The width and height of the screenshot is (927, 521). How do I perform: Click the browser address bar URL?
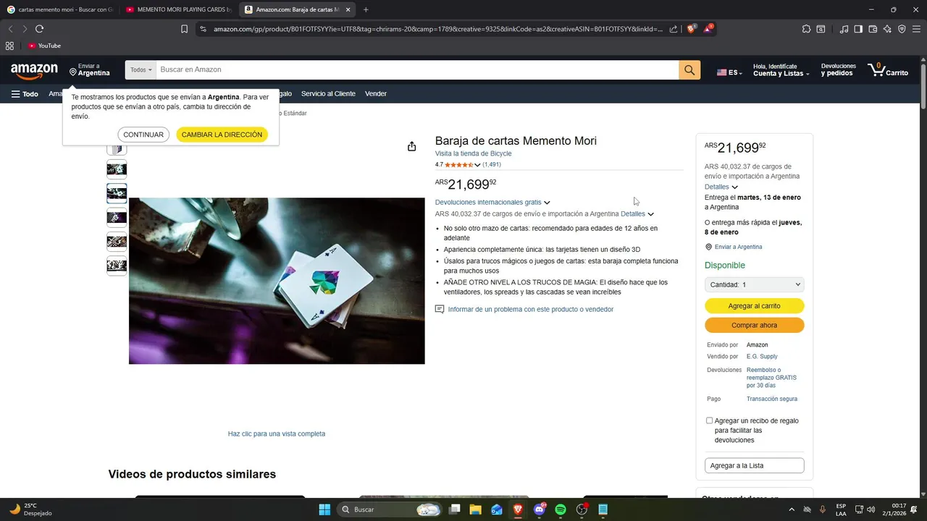pos(437,29)
